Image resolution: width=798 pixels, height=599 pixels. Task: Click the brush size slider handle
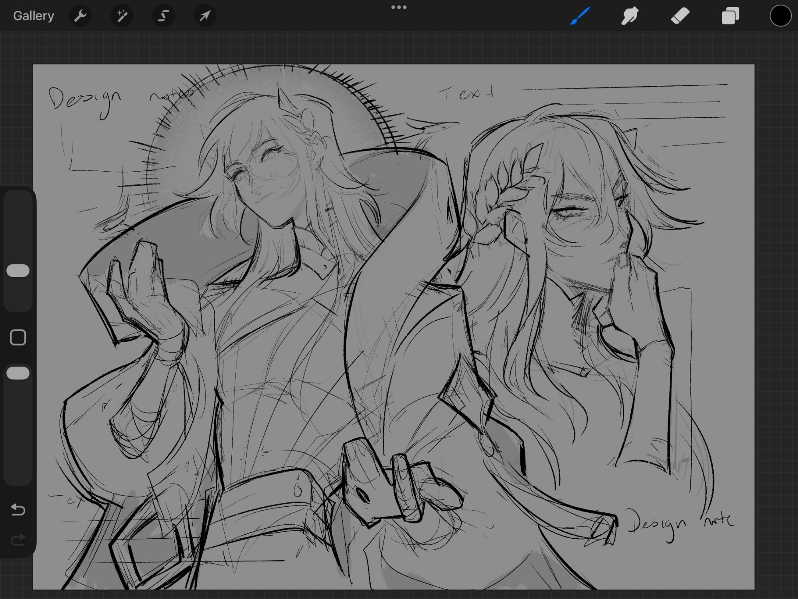coord(18,270)
